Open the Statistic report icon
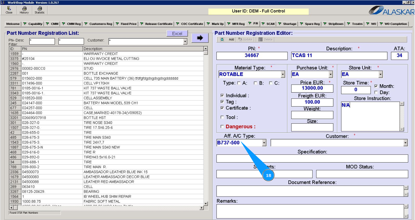415x220 pixels. [40, 9]
